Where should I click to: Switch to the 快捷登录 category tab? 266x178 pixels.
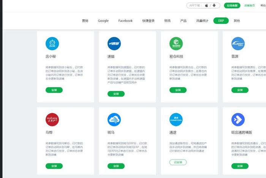point(149,21)
